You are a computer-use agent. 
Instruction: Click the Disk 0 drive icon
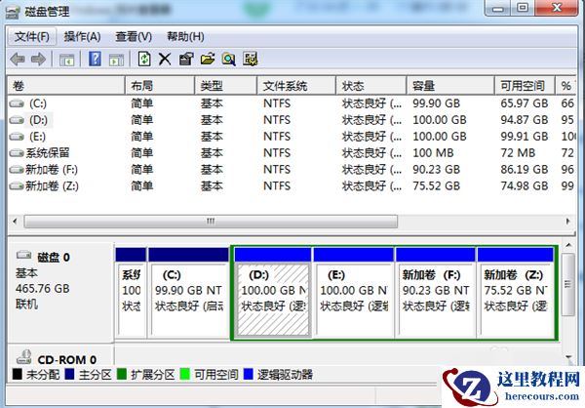coord(23,255)
